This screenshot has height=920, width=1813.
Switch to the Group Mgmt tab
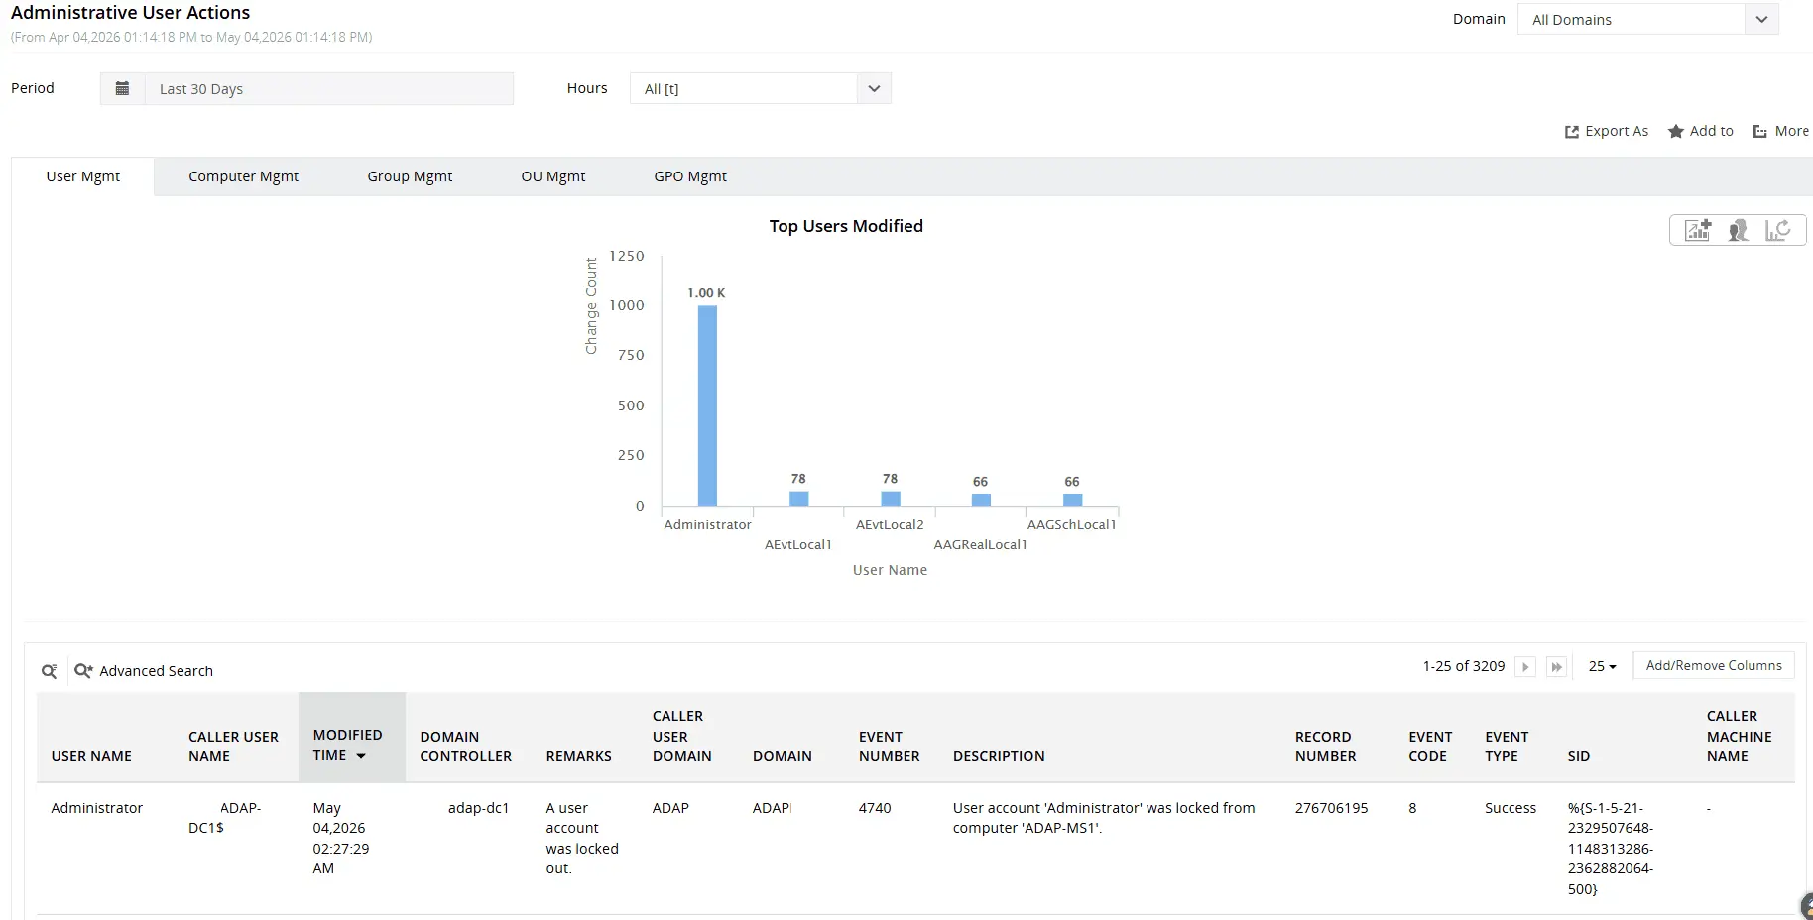click(x=410, y=176)
